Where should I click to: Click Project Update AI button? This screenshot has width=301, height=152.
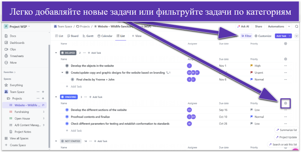coord(286,137)
